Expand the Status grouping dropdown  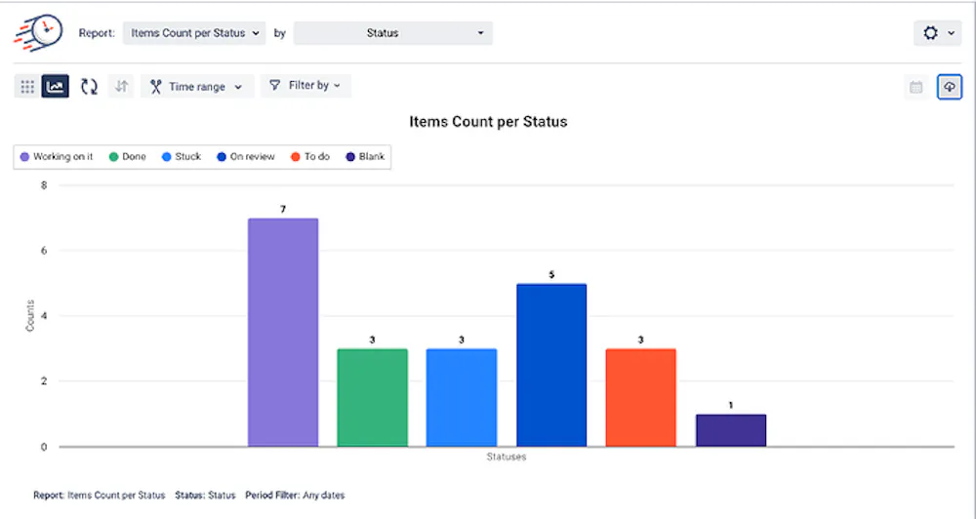point(393,33)
